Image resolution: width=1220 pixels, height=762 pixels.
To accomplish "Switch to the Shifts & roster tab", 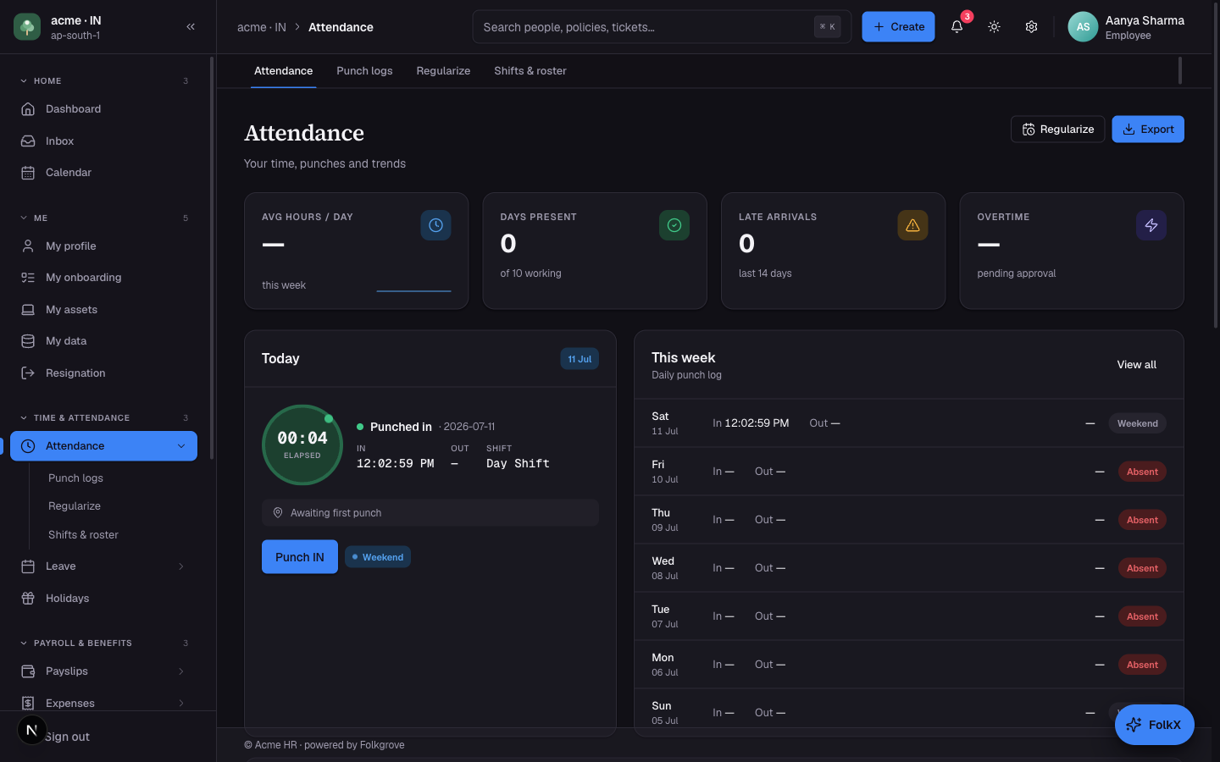I will click(530, 71).
